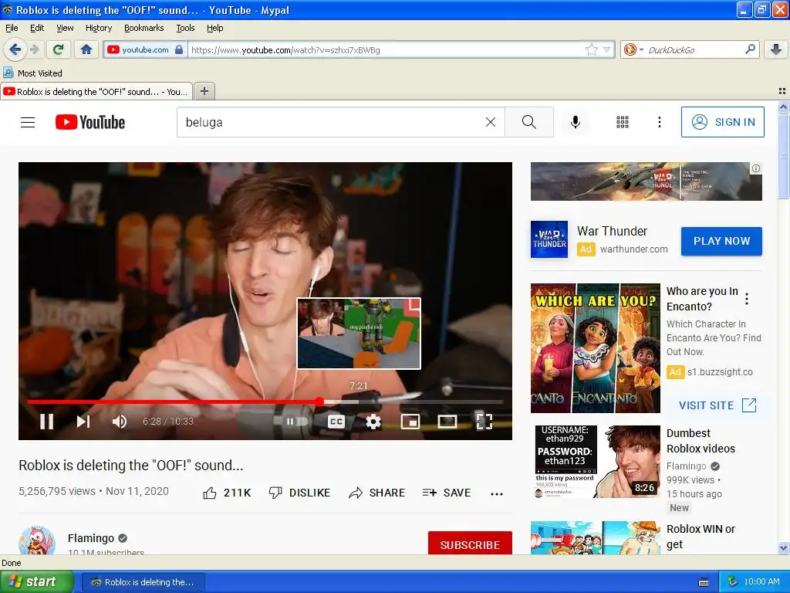Submit the YouTube search
The width and height of the screenshot is (790, 593).
point(529,122)
